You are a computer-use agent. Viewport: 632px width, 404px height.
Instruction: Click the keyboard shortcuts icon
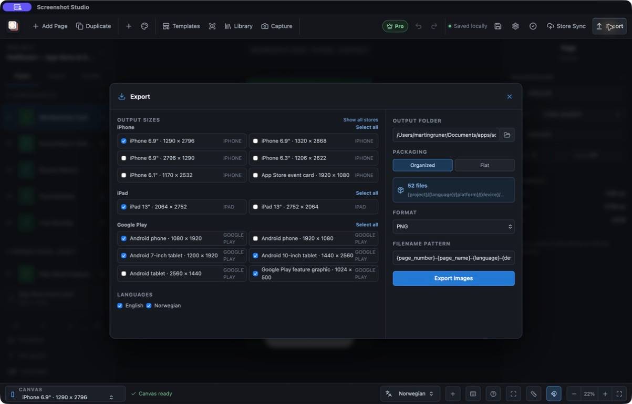[473, 393]
